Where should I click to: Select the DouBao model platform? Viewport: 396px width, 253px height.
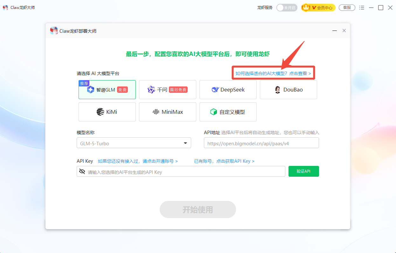[288, 89]
